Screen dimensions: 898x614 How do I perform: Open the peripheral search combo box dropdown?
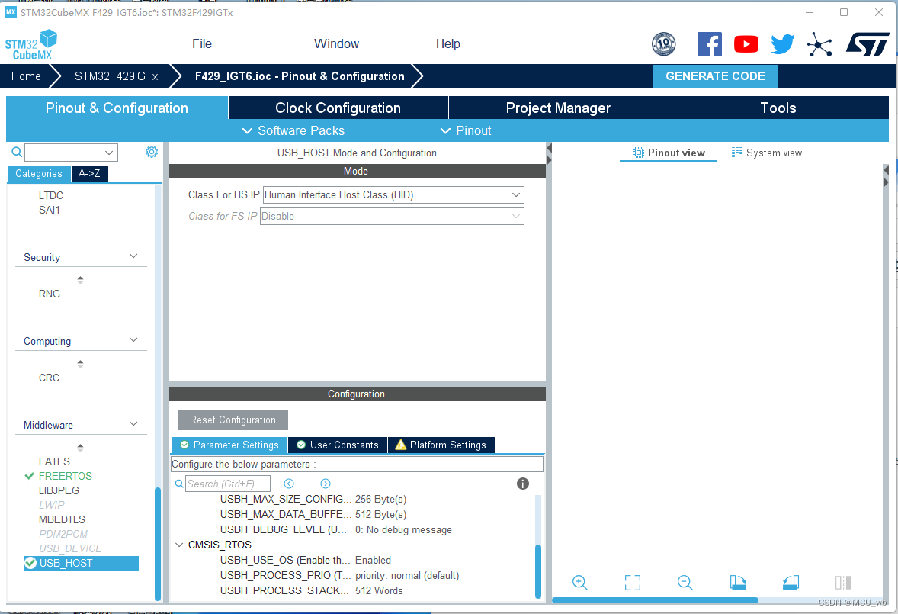tap(109, 153)
